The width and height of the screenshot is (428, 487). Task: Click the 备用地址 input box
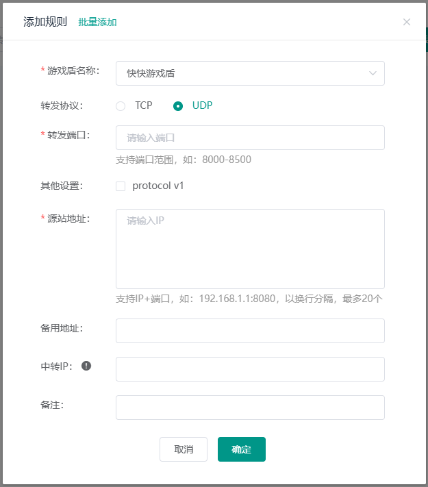click(x=250, y=331)
